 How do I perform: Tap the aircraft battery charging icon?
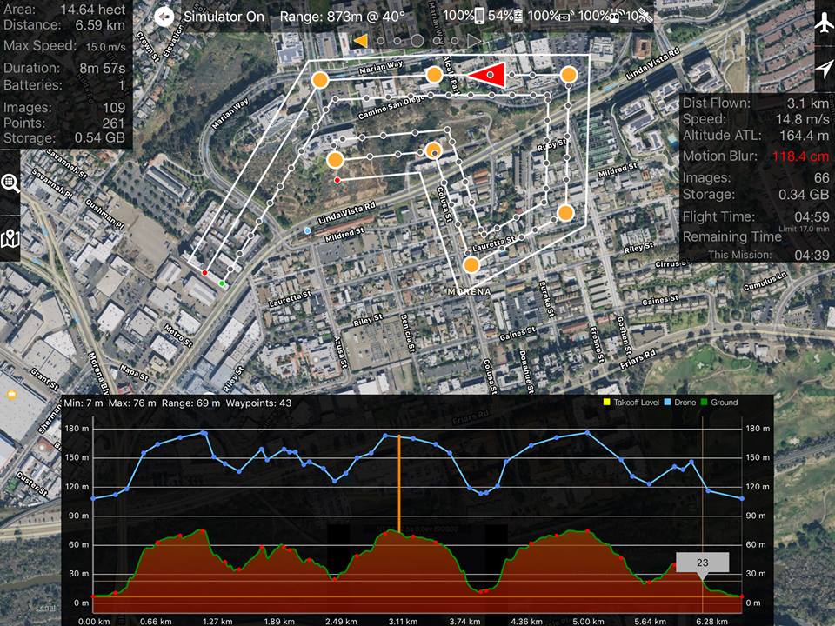(x=520, y=17)
